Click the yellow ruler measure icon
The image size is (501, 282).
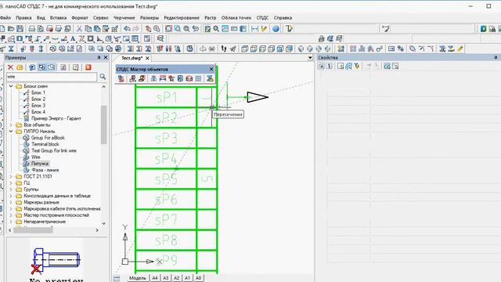(460, 49)
